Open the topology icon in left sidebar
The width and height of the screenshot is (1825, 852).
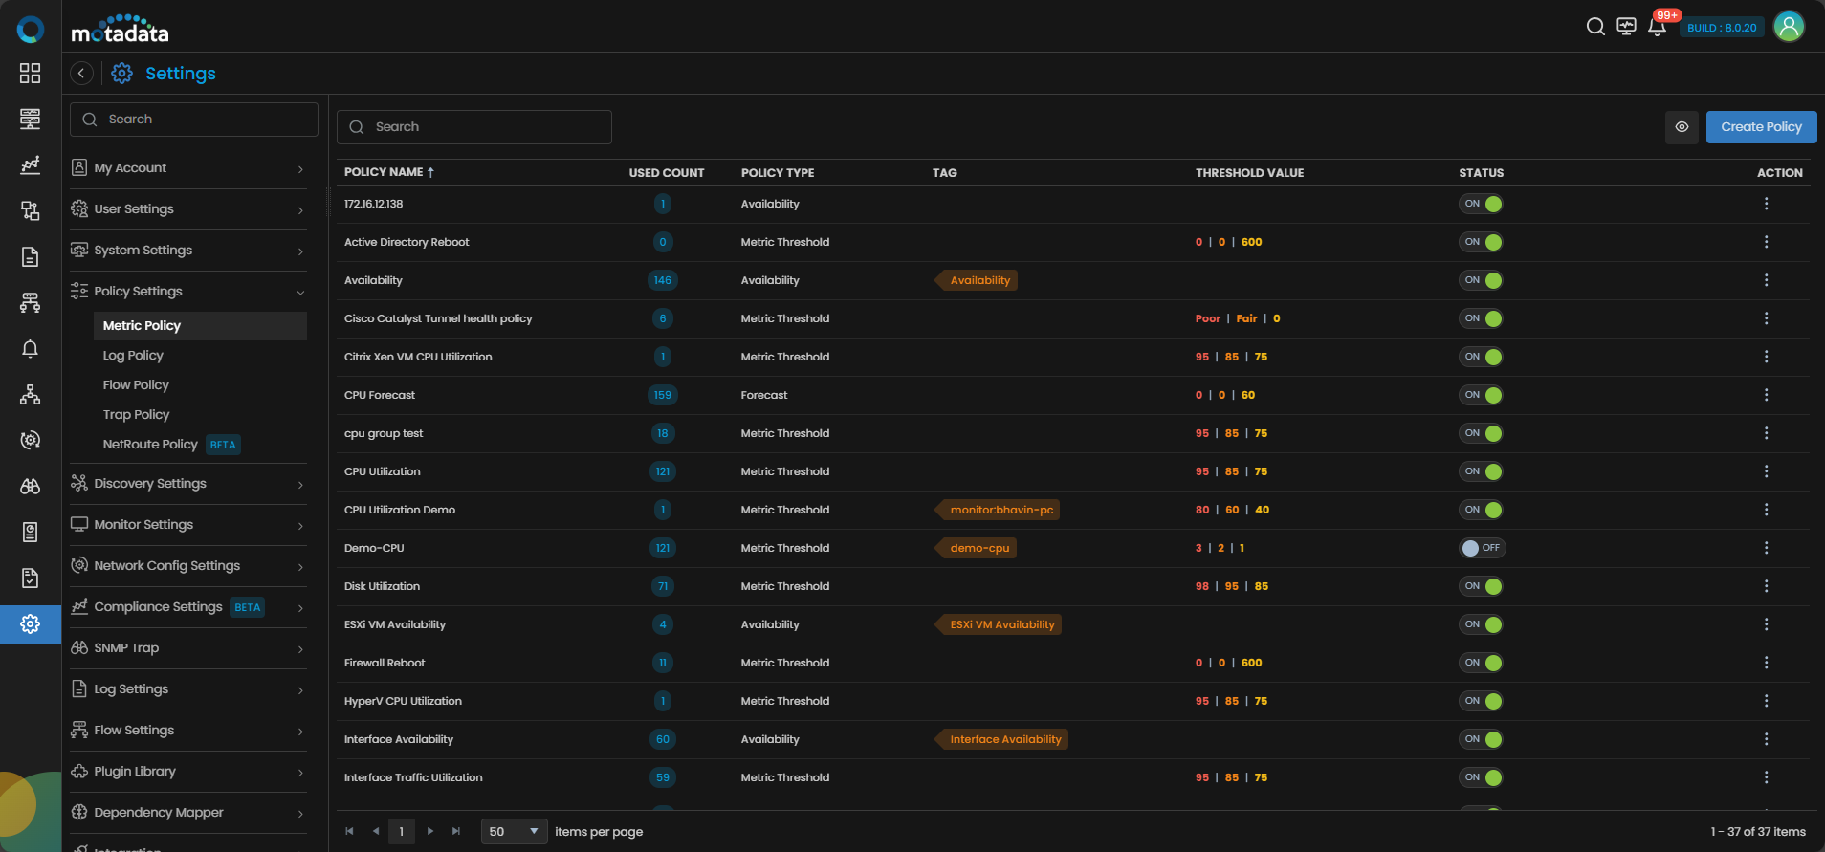pyautogui.click(x=31, y=395)
